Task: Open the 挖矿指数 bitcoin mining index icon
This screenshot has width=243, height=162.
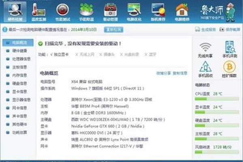Action: coord(229,69)
